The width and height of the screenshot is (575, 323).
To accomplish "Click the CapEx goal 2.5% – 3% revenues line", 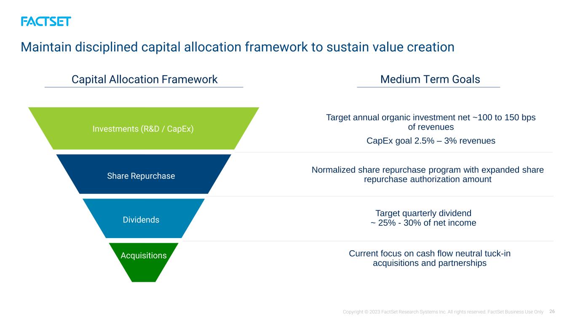I will click(431, 141).
